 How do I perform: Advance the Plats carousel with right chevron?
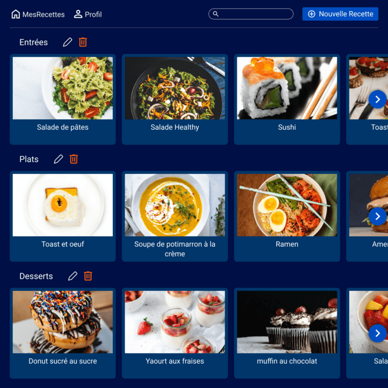click(x=378, y=216)
